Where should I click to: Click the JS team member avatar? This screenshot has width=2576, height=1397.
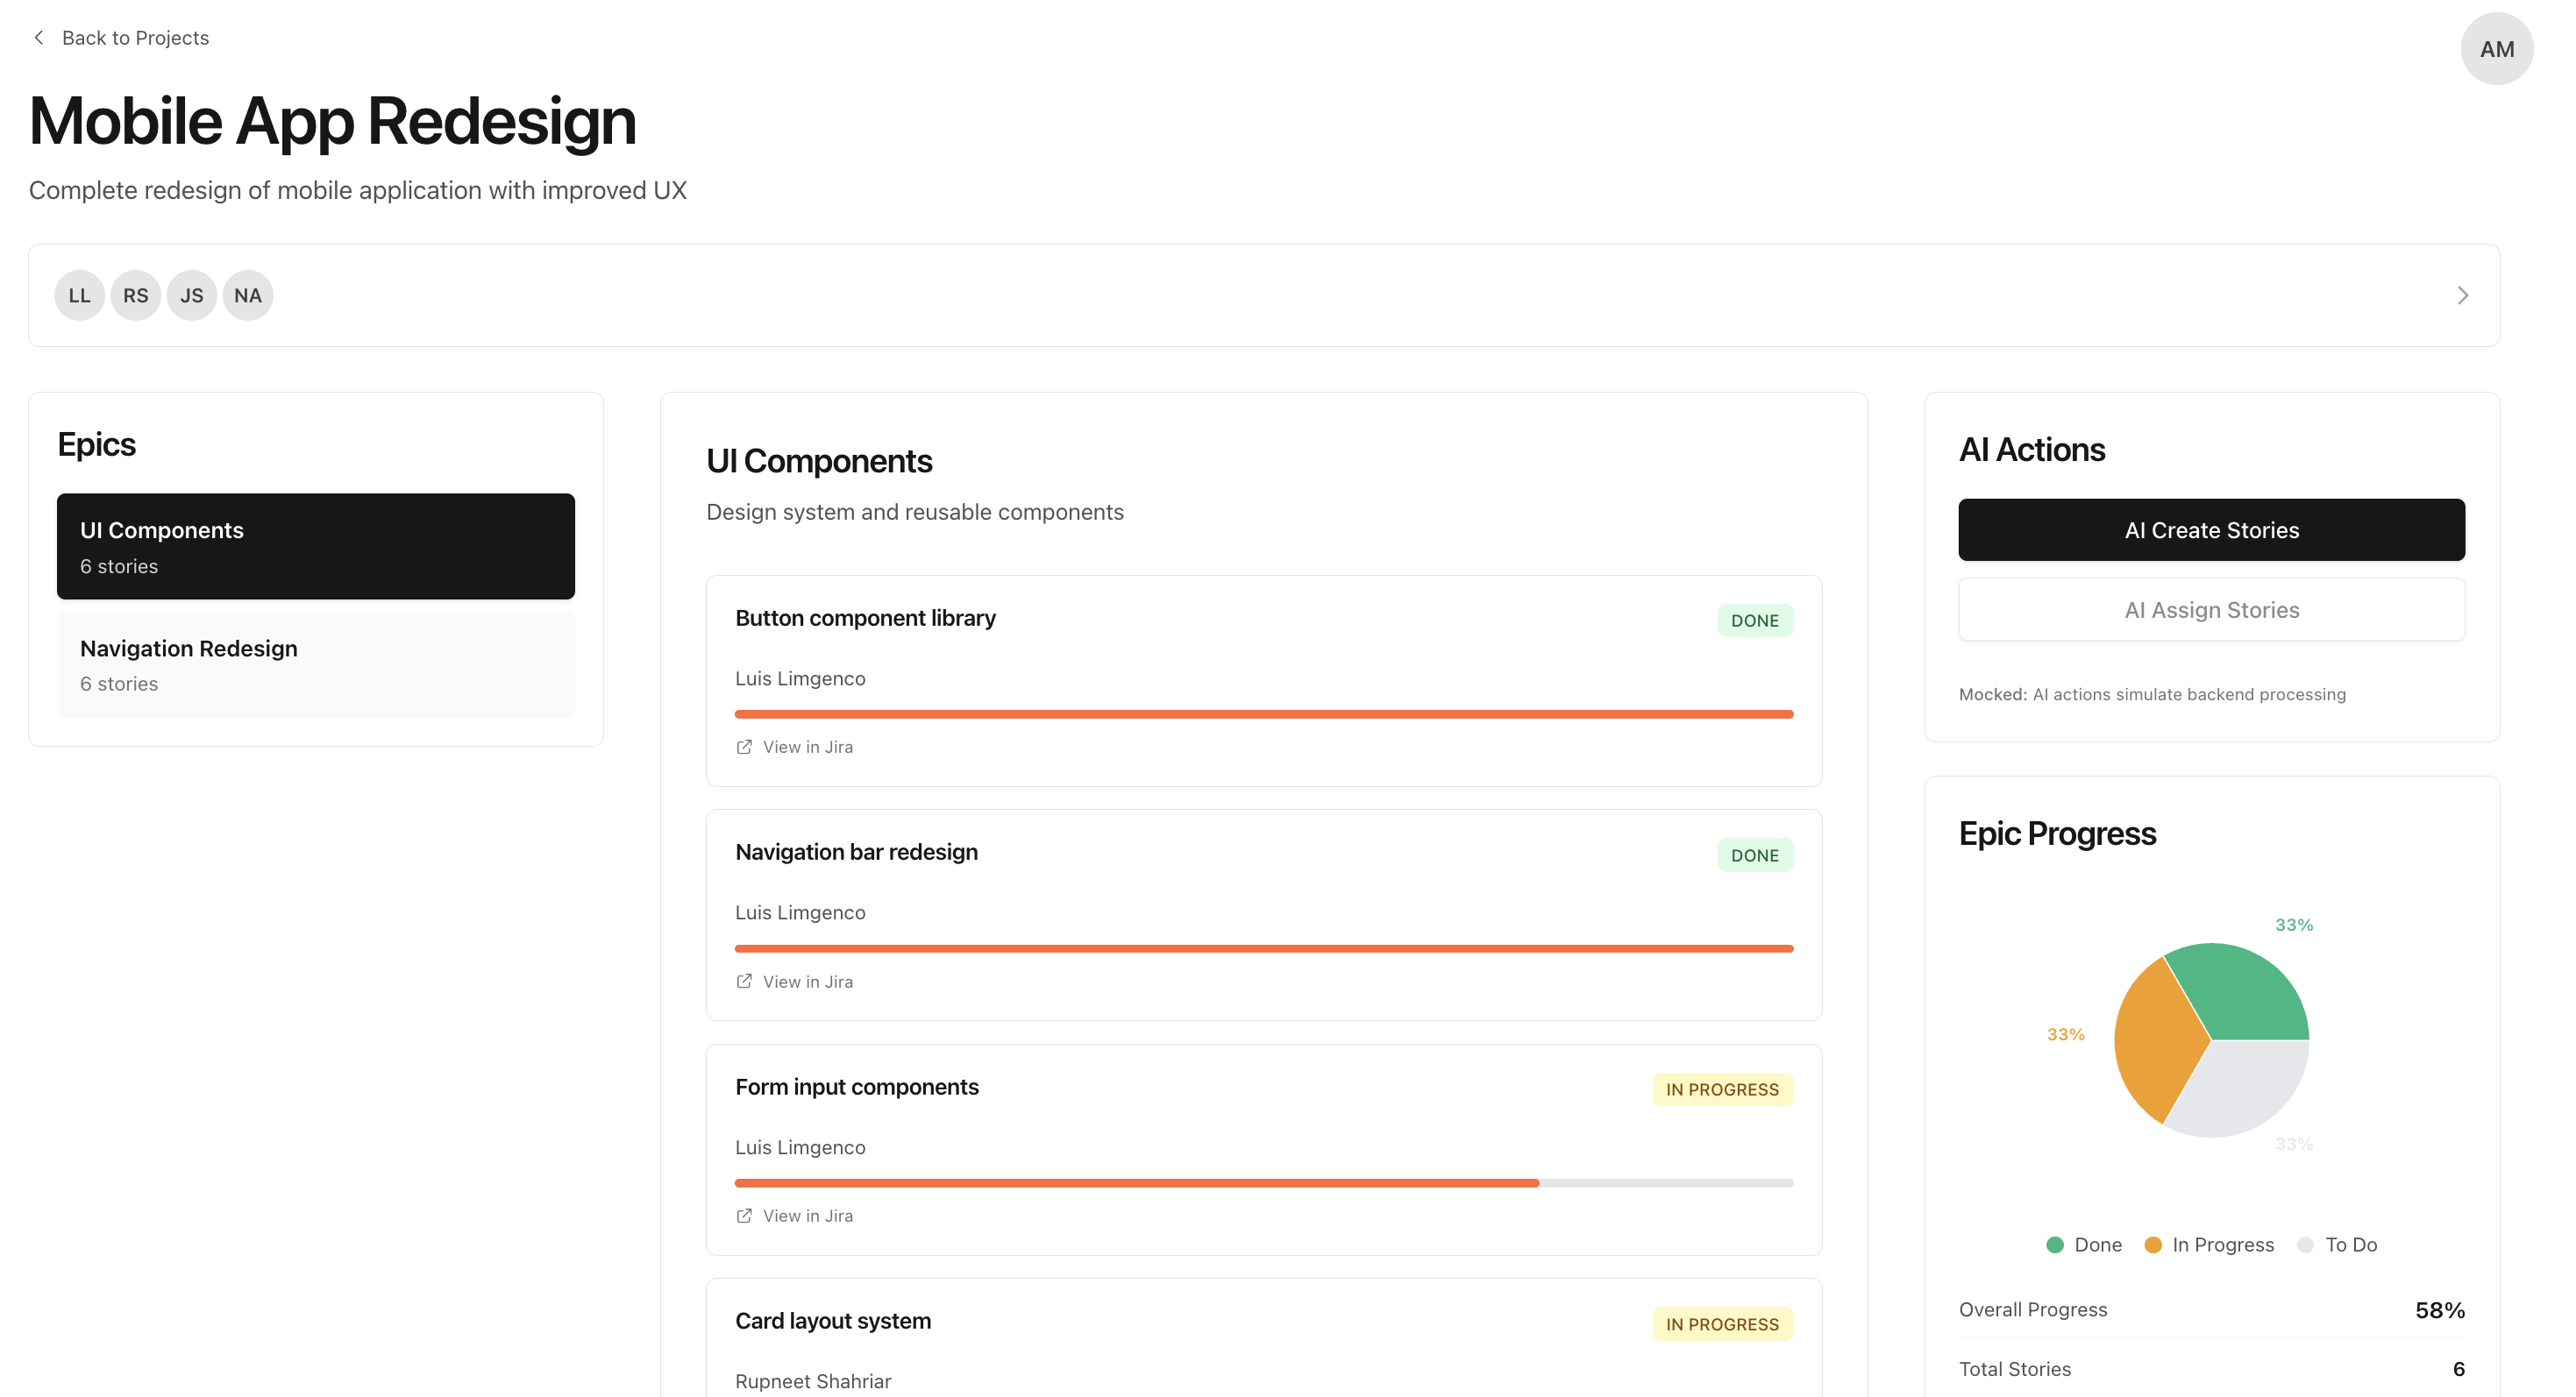pos(191,295)
